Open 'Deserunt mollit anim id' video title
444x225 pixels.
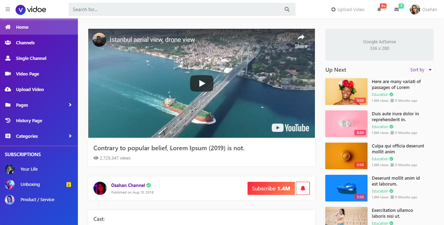click(396, 181)
